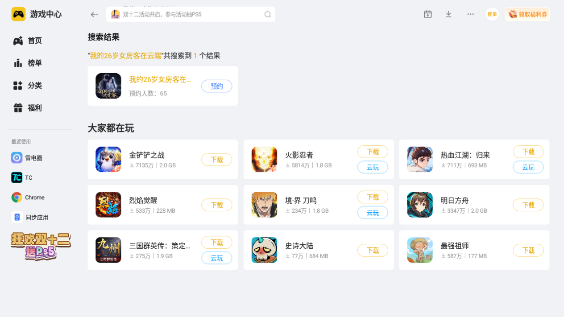
Task: Click the back arrow icon
Action: [94, 14]
